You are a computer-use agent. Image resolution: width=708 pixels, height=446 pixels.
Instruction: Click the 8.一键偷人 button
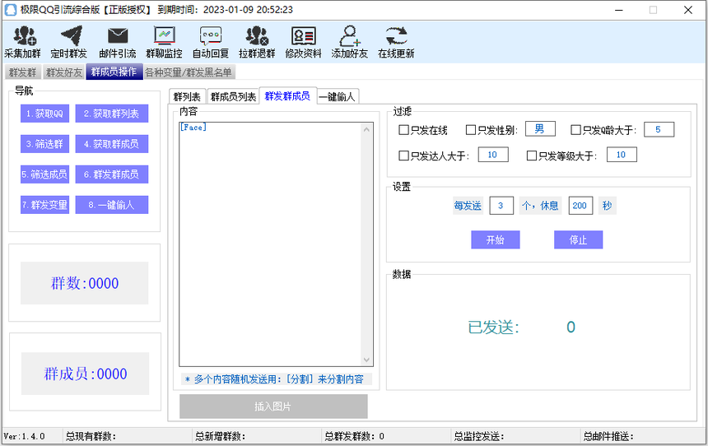111,205
